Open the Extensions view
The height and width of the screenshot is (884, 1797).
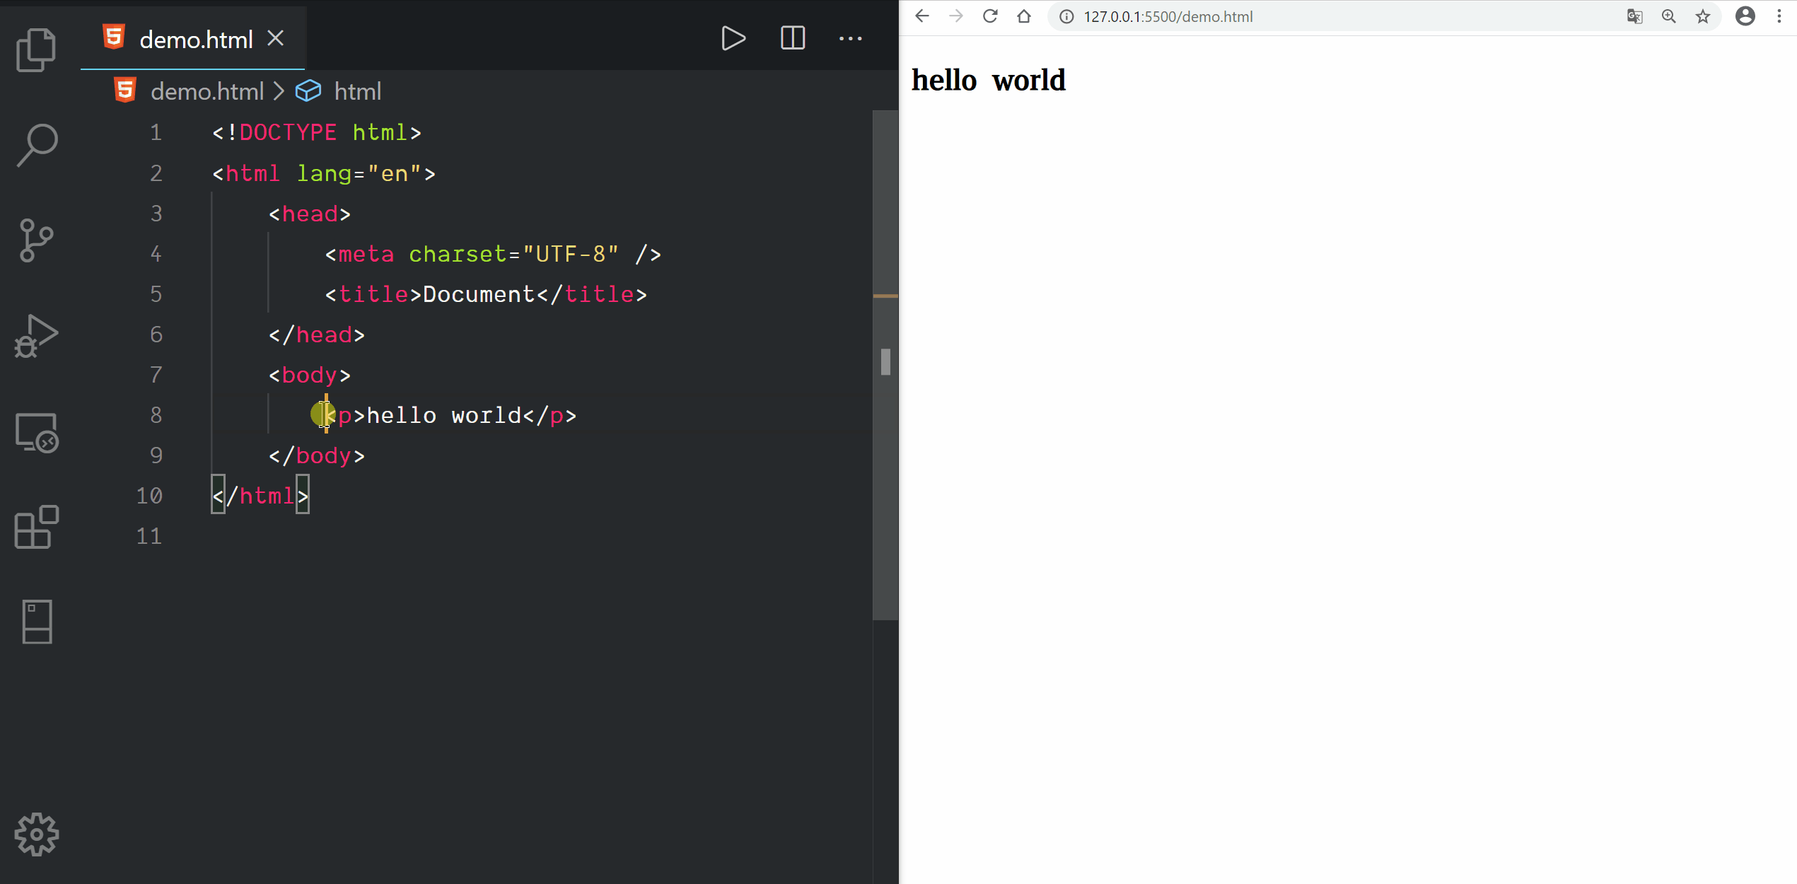point(36,527)
